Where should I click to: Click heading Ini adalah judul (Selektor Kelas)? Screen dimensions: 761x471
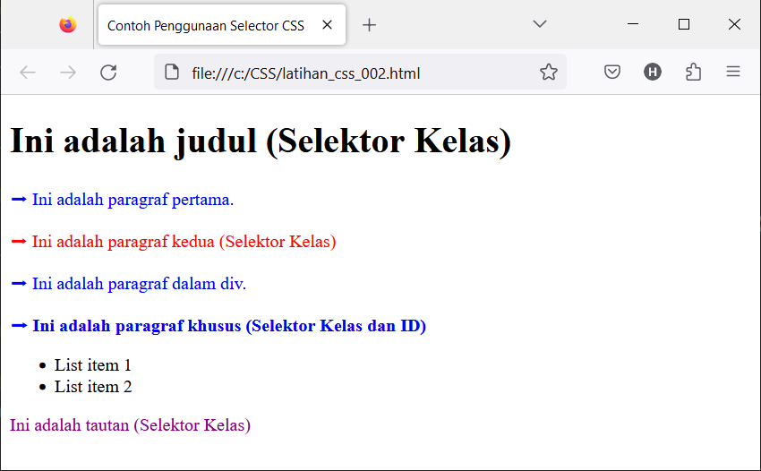click(x=261, y=141)
